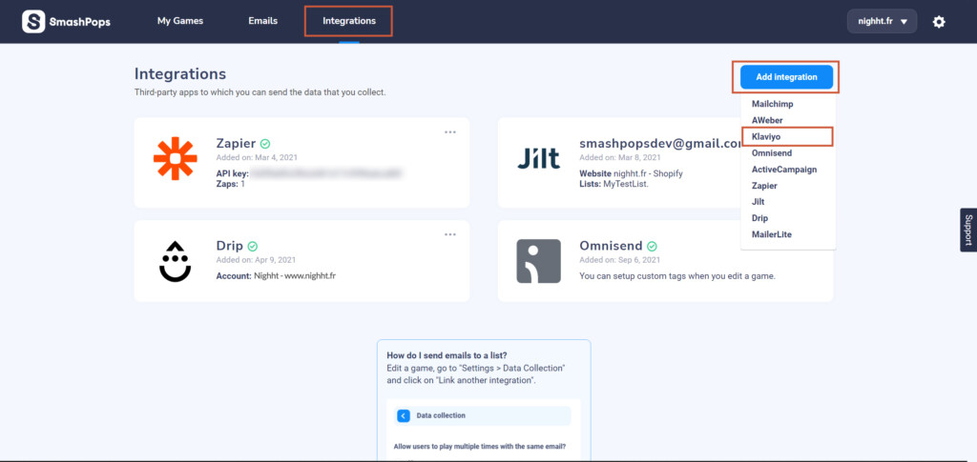Viewport: 977px width, 462px height.
Task: Click the 'Zaps: 1' text
Action: coord(231,185)
